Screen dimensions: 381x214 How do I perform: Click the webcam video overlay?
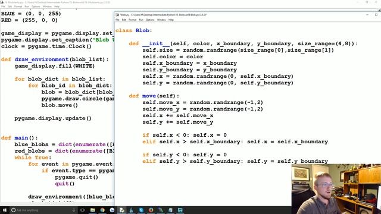pyautogui.click(x=336, y=189)
